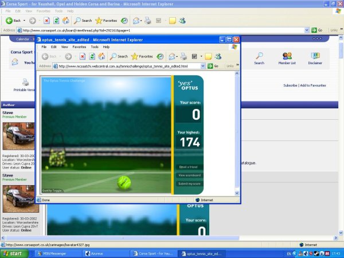Click View scoreboard button in game
Image resolution: width=344 pixels, height=258 pixels.
[189, 175]
